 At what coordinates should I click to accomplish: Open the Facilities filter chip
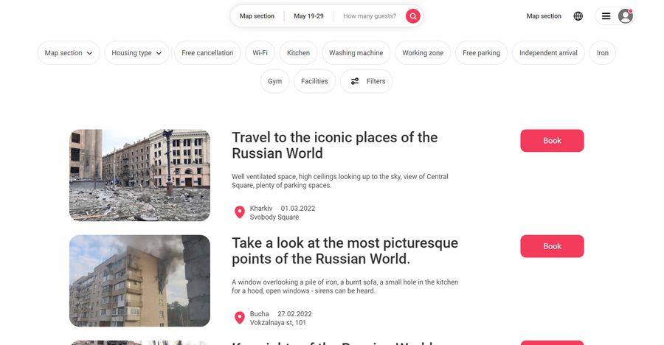pyautogui.click(x=314, y=81)
